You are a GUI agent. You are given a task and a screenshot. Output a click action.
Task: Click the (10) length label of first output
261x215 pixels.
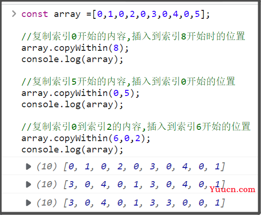47,167
